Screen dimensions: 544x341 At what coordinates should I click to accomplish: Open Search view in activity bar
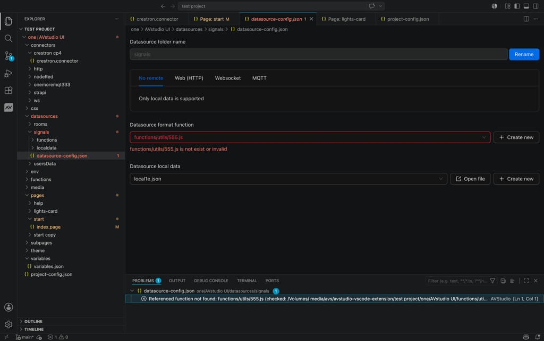click(8, 38)
